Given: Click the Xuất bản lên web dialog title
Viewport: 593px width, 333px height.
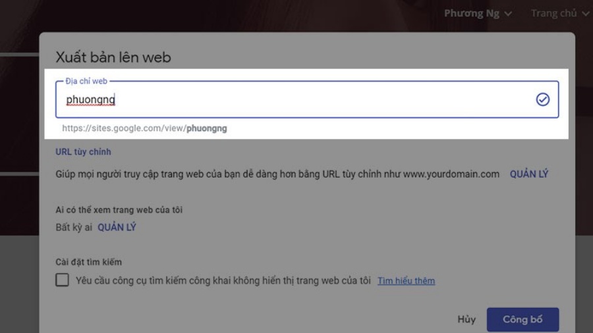Looking at the screenshot, I should (x=113, y=57).
